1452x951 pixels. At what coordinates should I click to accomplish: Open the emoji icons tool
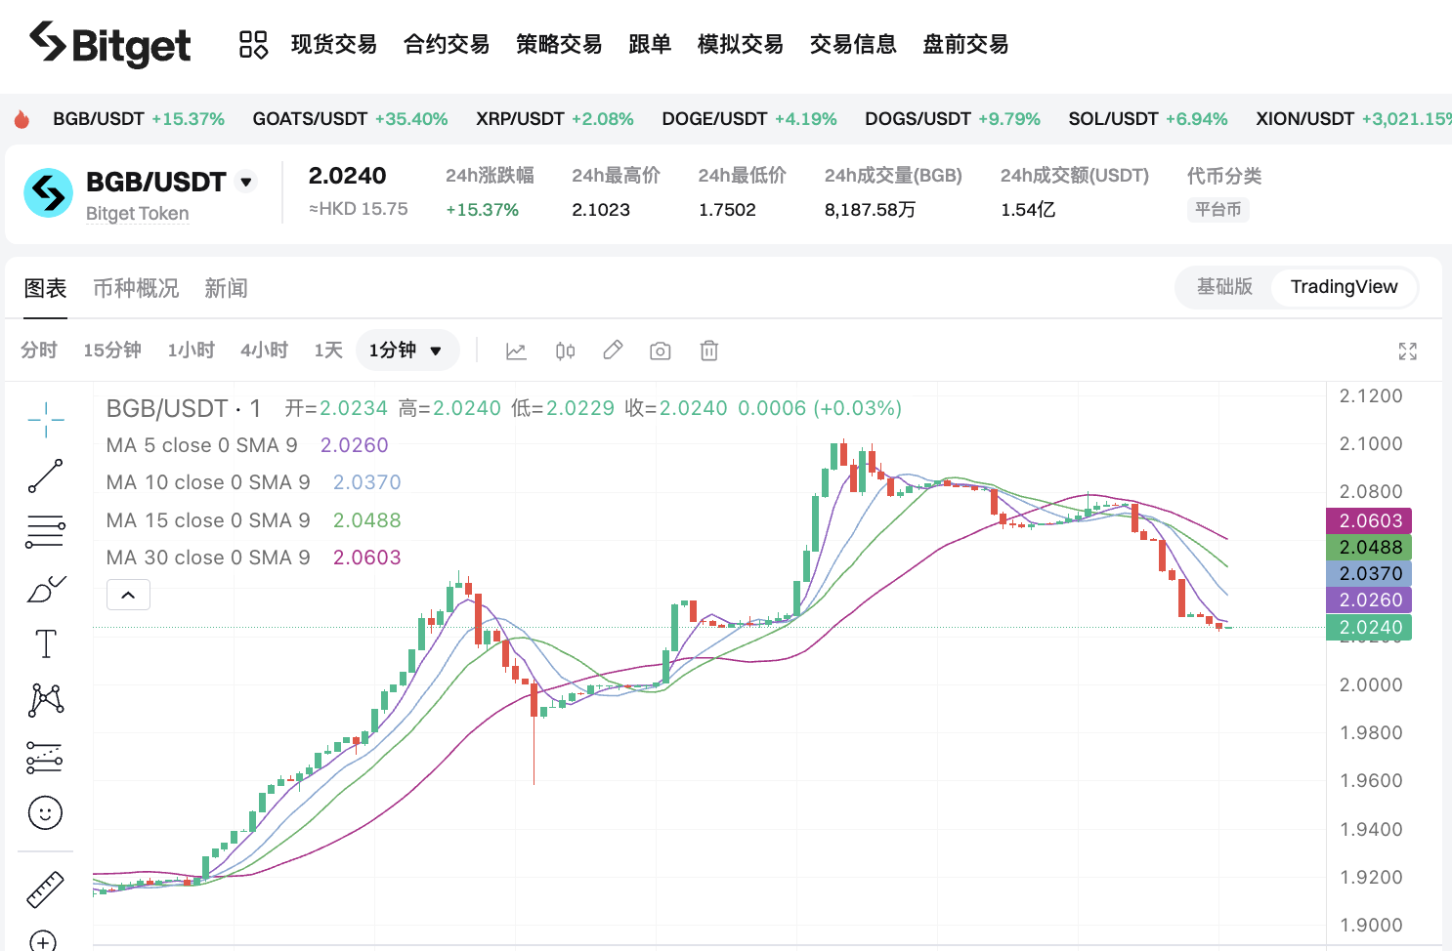(x=46, y=812)
